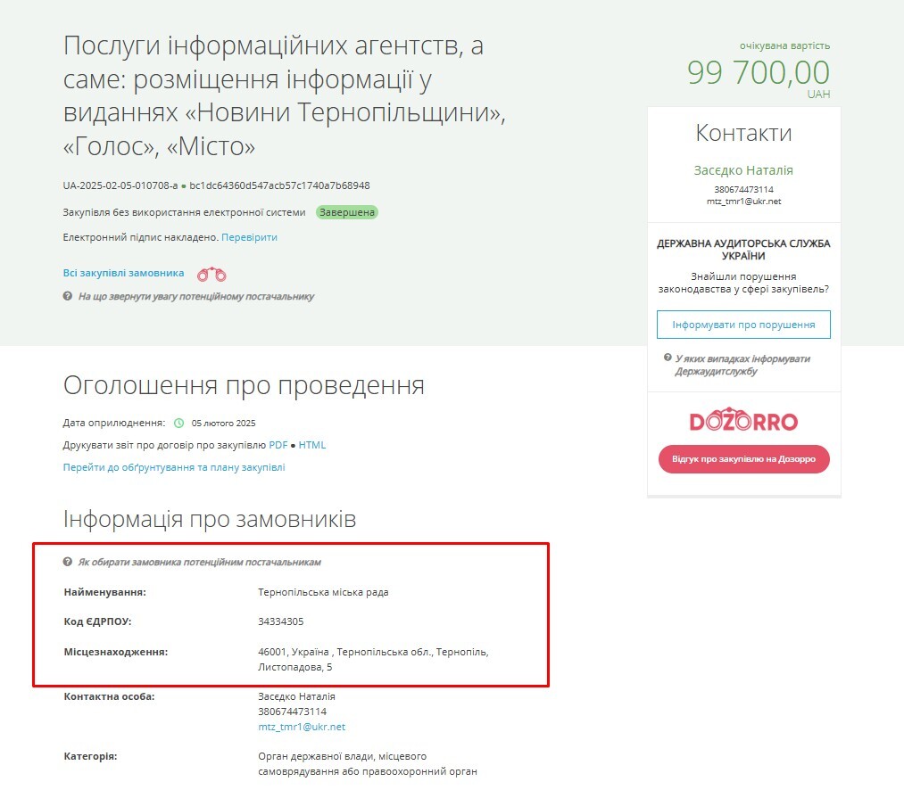
Task: Expand 'У яких випадках інформувати Держаудитслужбу' hint
Action: point(742,365)
